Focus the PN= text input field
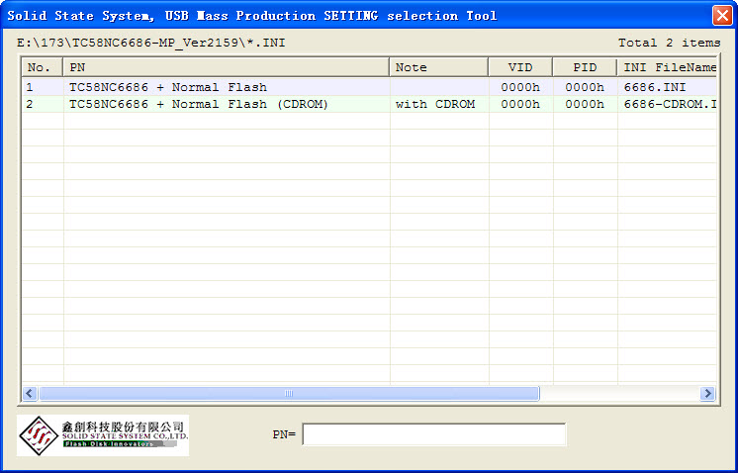This screenshot has height=473, width=738. tap(433, 434)
